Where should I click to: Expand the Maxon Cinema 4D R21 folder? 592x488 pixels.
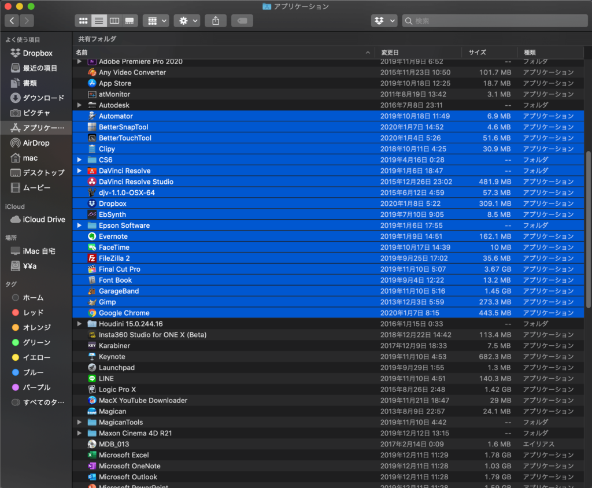(x=79, y=433)
